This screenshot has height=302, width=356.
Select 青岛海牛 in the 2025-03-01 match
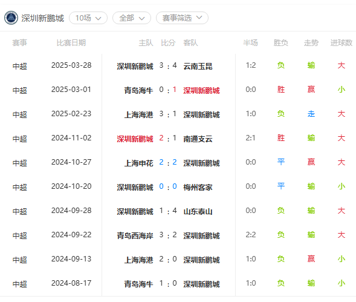point(138,90)
